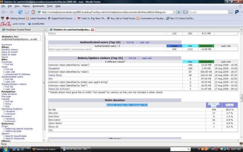Open Unresolved IP Address sidebar link
Viewport: 243px width, 152px height.
click(18, 74)
